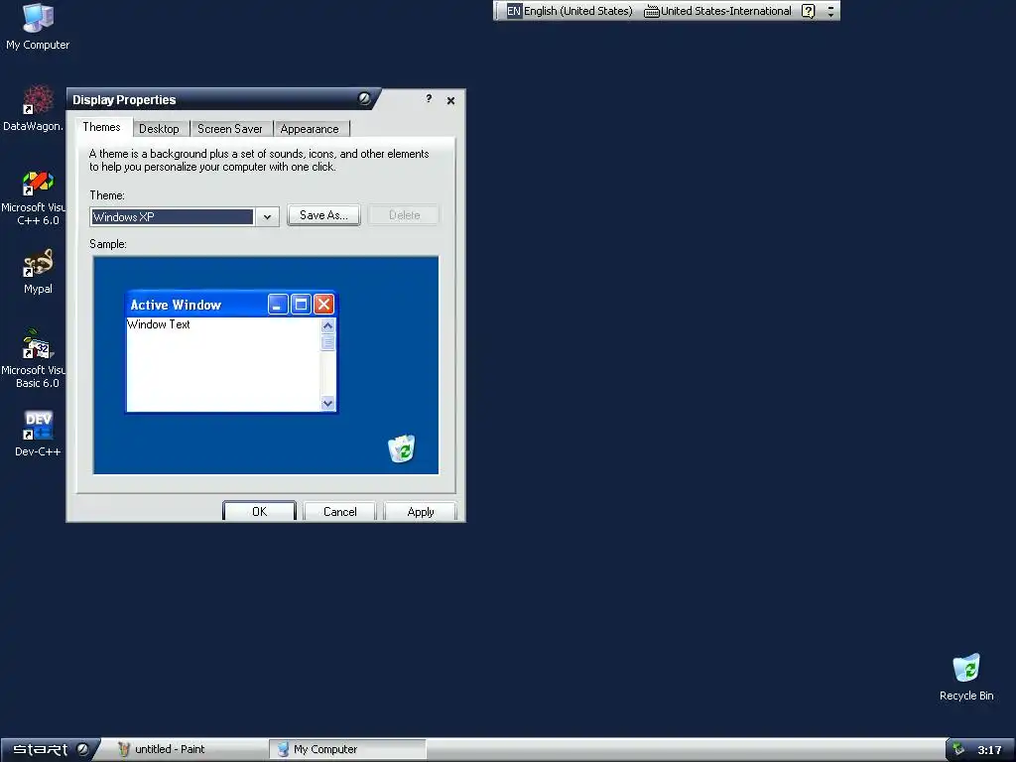1016x762 pixels.
Task: Click the sample scrollbar thumb
Action: (327, 342)
